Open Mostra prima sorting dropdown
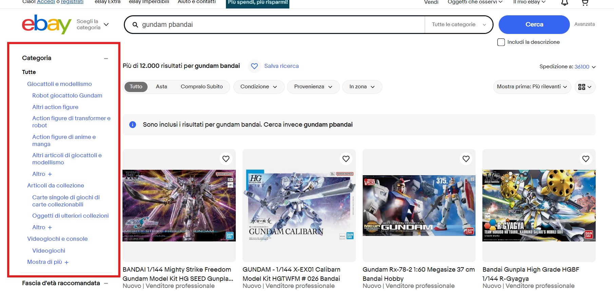The height and width of the screenshot is (291, 614). [532, 87]
